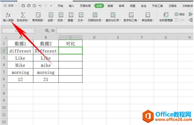Open the Common Functions (常用函数) icon

tap(38, 15)
